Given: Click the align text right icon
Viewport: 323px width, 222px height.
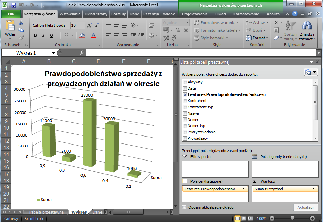Looking at the screenshot, I should pyautogui.click(x=124, y=35).
